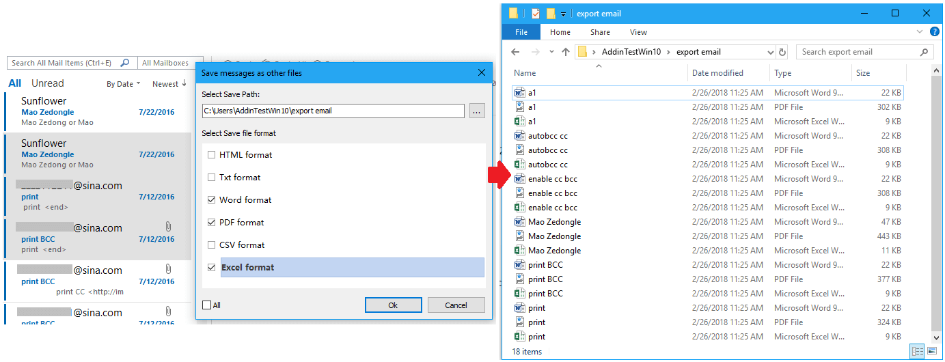945x362 pixels.
Task: Expand the ribbon with the chevron
Action: click(918, 32)
